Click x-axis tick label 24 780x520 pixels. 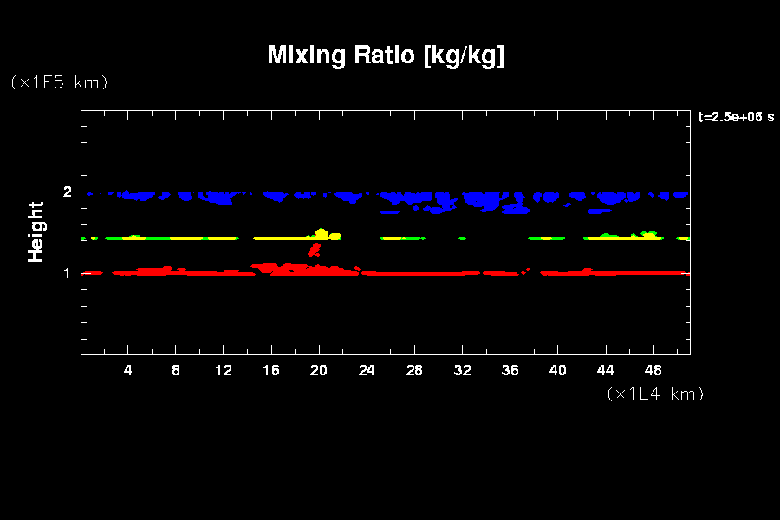pyautogui.click(x=367, y=370)
